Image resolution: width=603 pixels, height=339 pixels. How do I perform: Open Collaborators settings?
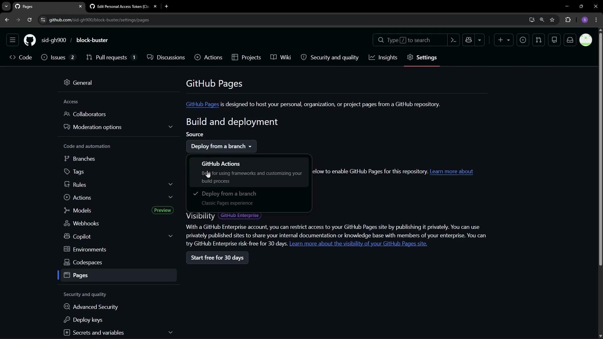119,114
